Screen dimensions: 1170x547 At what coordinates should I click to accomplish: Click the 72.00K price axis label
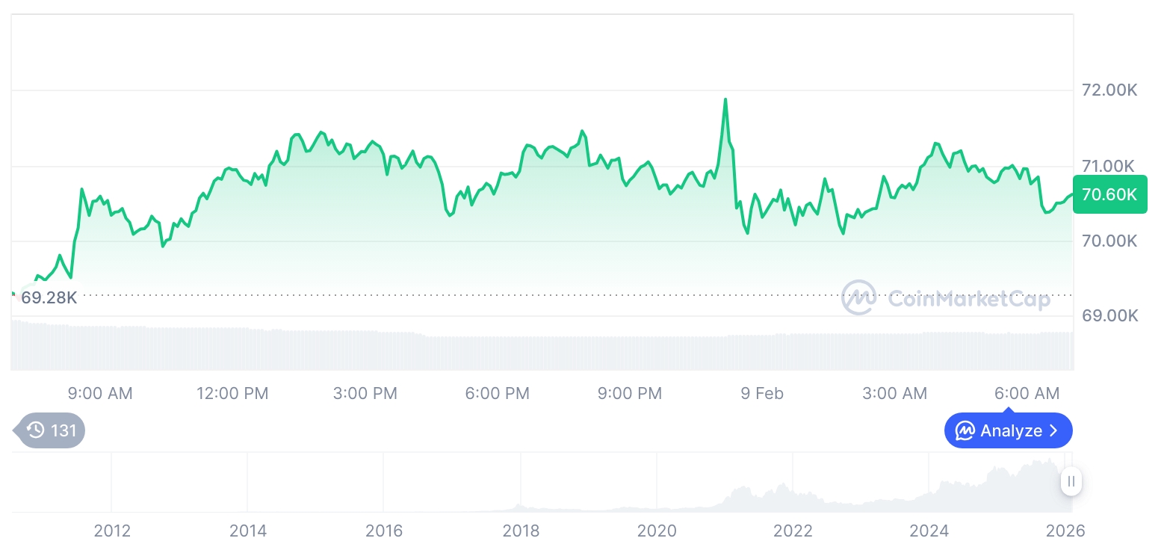click(1109, 90)
